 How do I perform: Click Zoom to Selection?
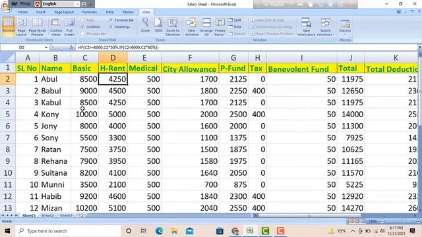173,26
